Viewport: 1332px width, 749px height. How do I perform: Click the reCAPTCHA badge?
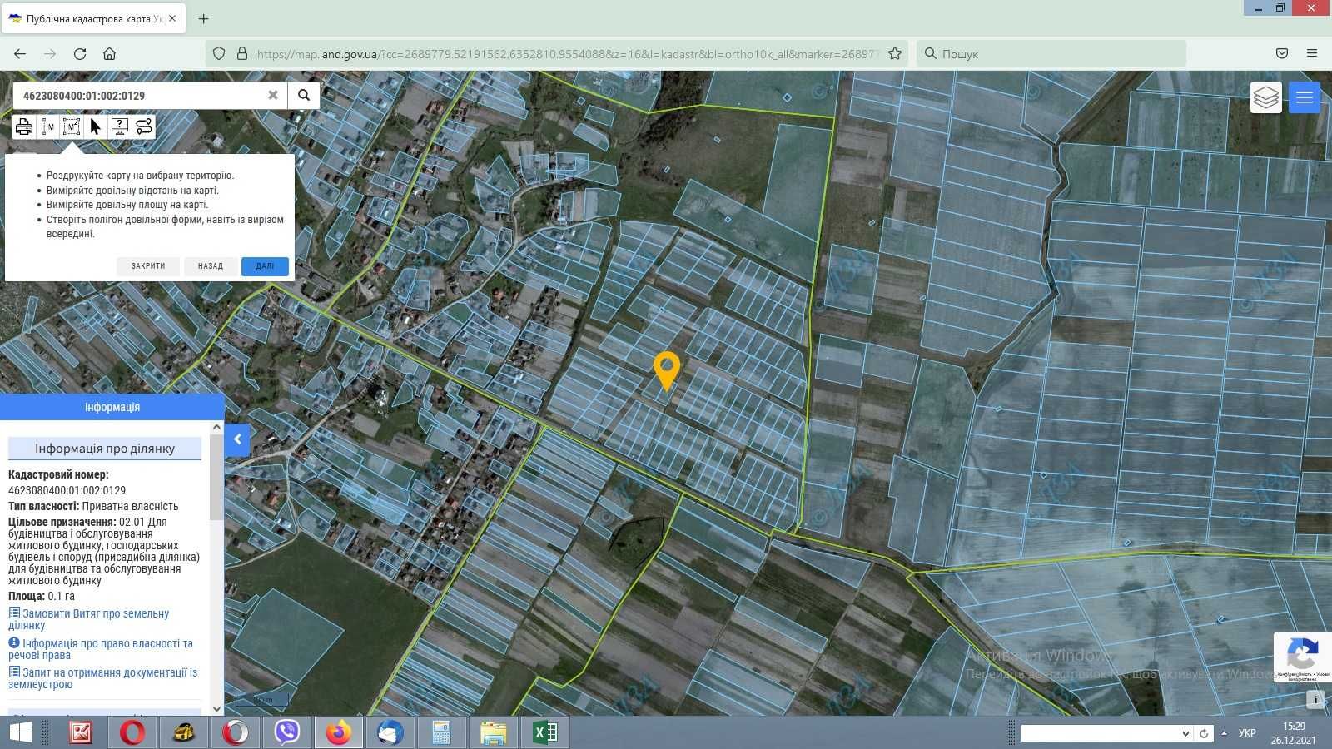click(1303, 657)
